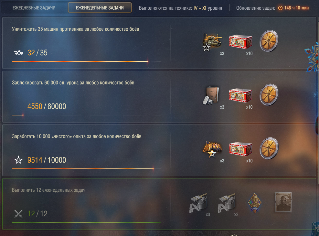Click the holiday box reward in block damage task
319x236 pixels.
click(x=241, y=95)
